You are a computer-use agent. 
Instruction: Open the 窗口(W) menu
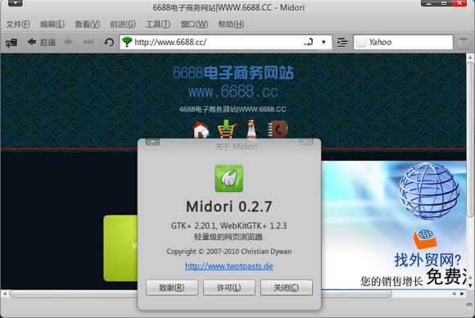(194, 25)
